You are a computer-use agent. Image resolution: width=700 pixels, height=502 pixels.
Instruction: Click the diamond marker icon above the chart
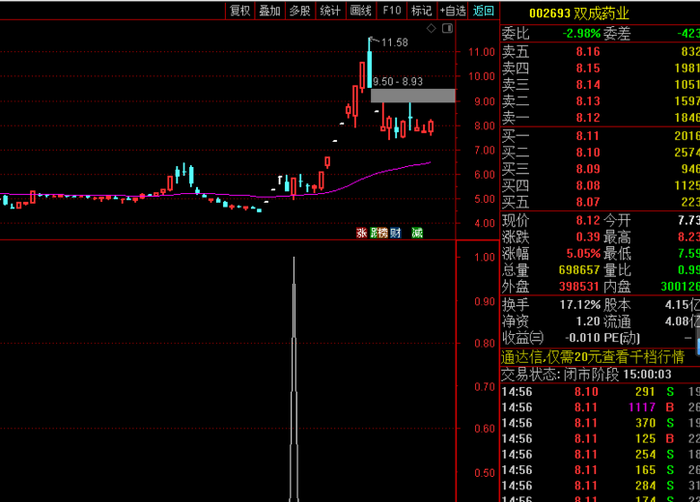[x=431, y=29]
